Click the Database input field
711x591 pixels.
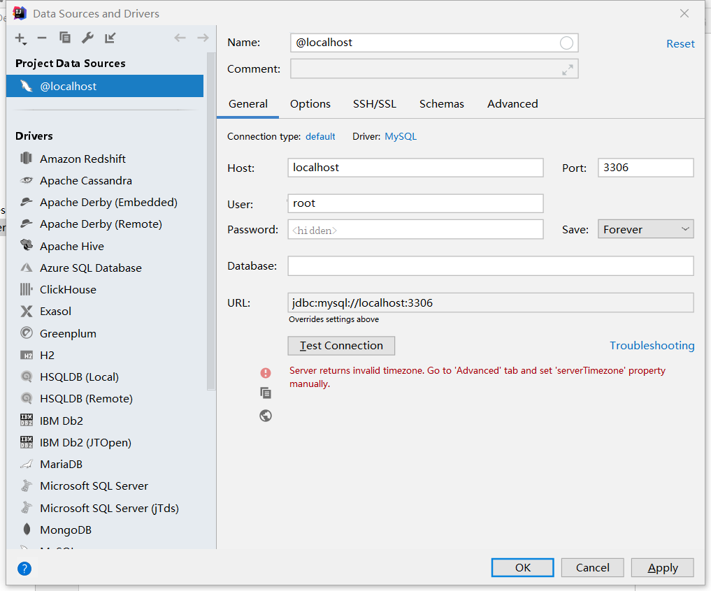tap(491, 266)
